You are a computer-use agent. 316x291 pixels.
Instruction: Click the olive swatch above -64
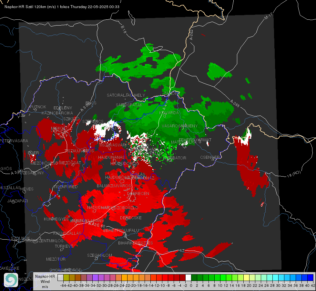[66, 277]
